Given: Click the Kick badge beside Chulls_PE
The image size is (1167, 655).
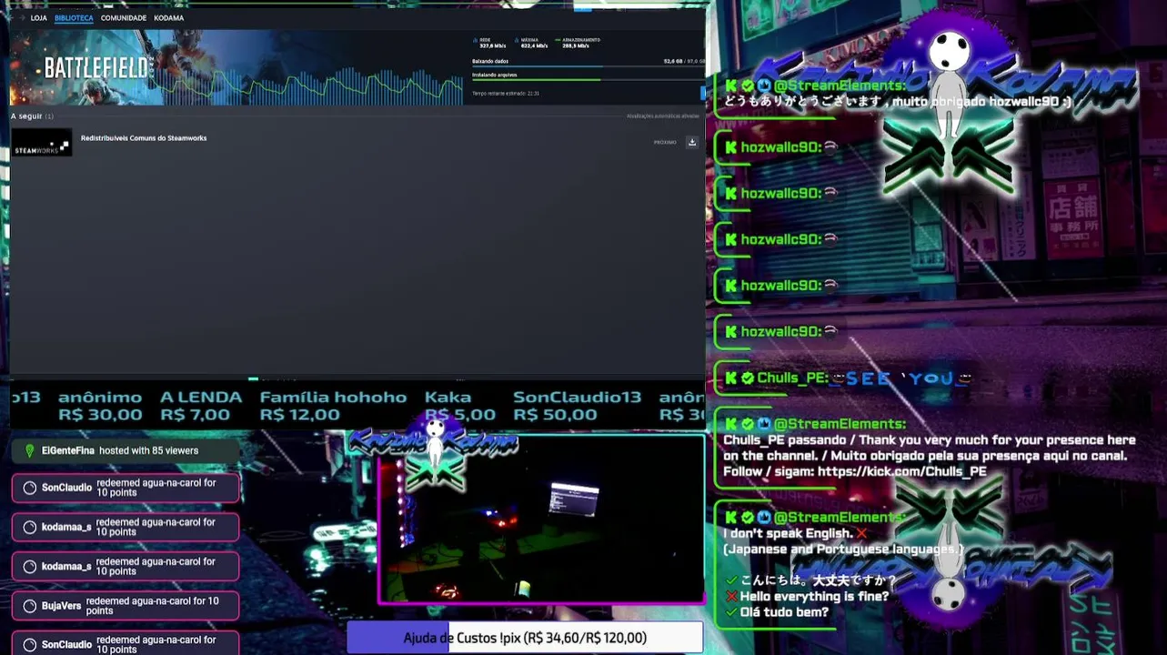Looking at the screenshot, I should pyautogui.click(x=731, y=378).
